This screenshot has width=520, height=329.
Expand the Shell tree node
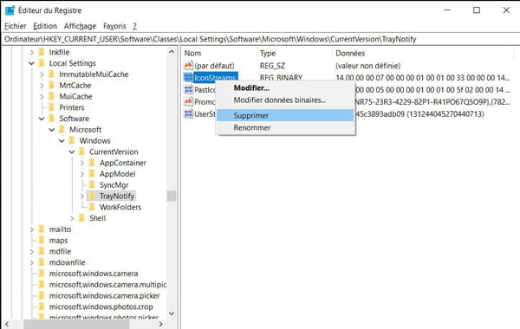click(x=72, y=218)
